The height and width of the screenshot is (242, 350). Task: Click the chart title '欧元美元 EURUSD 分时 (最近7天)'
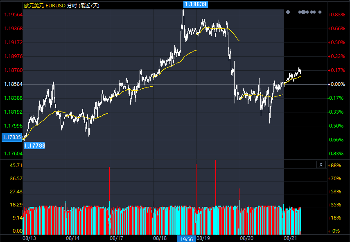61,6
